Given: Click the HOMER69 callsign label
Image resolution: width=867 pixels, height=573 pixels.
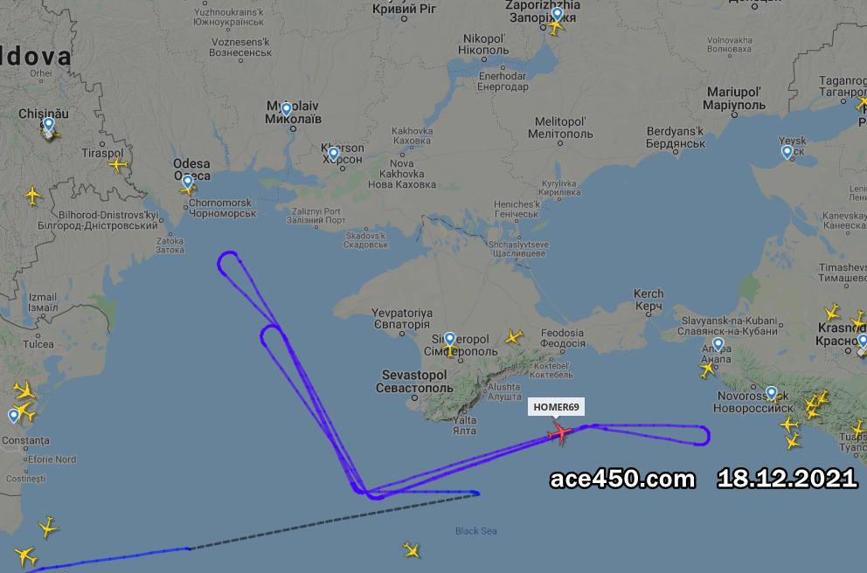Looking at the screenshot, I should (x=556, y=407).
